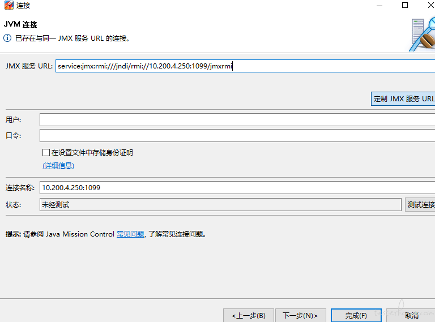435x322 pixels.
Task: Click into the JMX 服务 URL field
Action: point(245,66)
